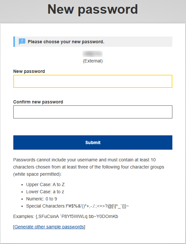This screenshot has width=186, height=244.
Task: Focus the New password input field
Action: pyautogui.click(x=93, y=81)
